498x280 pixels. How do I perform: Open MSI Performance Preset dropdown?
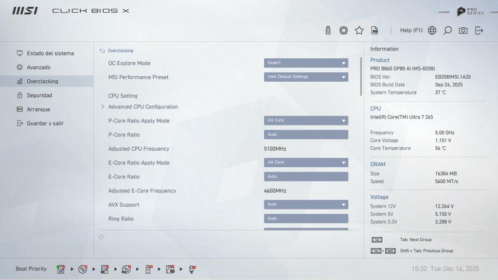click(x=306, y=77)
